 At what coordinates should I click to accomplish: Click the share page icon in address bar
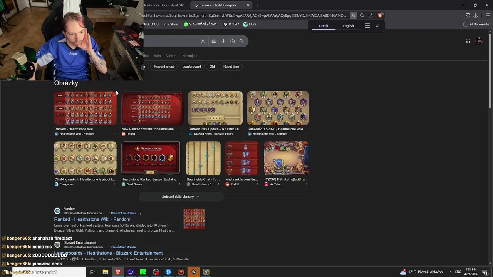pyautogui.click(x=371, y=15)
